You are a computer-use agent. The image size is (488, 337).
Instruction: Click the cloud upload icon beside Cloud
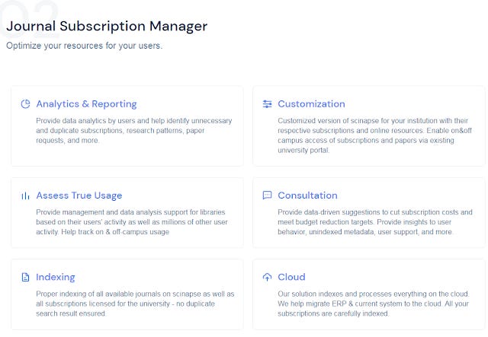(267, 277)
